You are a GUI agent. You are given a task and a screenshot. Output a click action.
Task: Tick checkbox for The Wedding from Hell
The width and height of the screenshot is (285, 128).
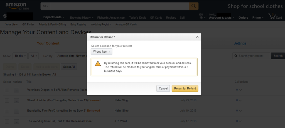pyautogui.click(x=7, y=121)
